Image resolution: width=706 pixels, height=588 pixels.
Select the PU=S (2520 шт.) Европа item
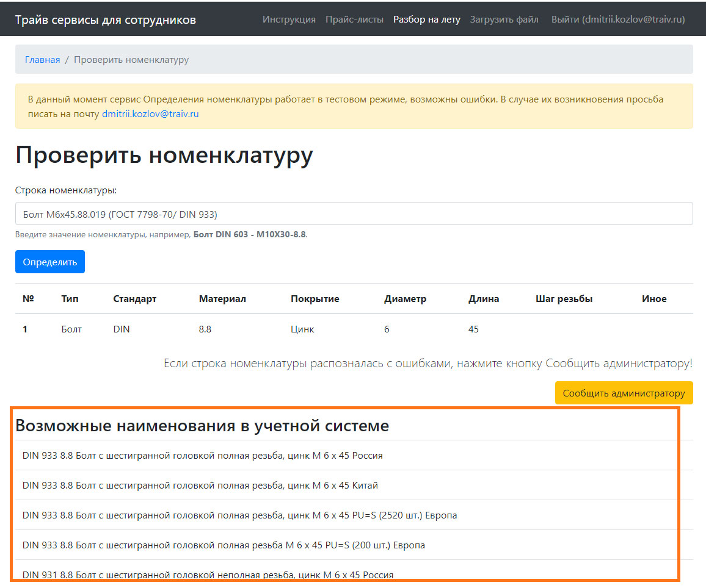click(239, 515)
